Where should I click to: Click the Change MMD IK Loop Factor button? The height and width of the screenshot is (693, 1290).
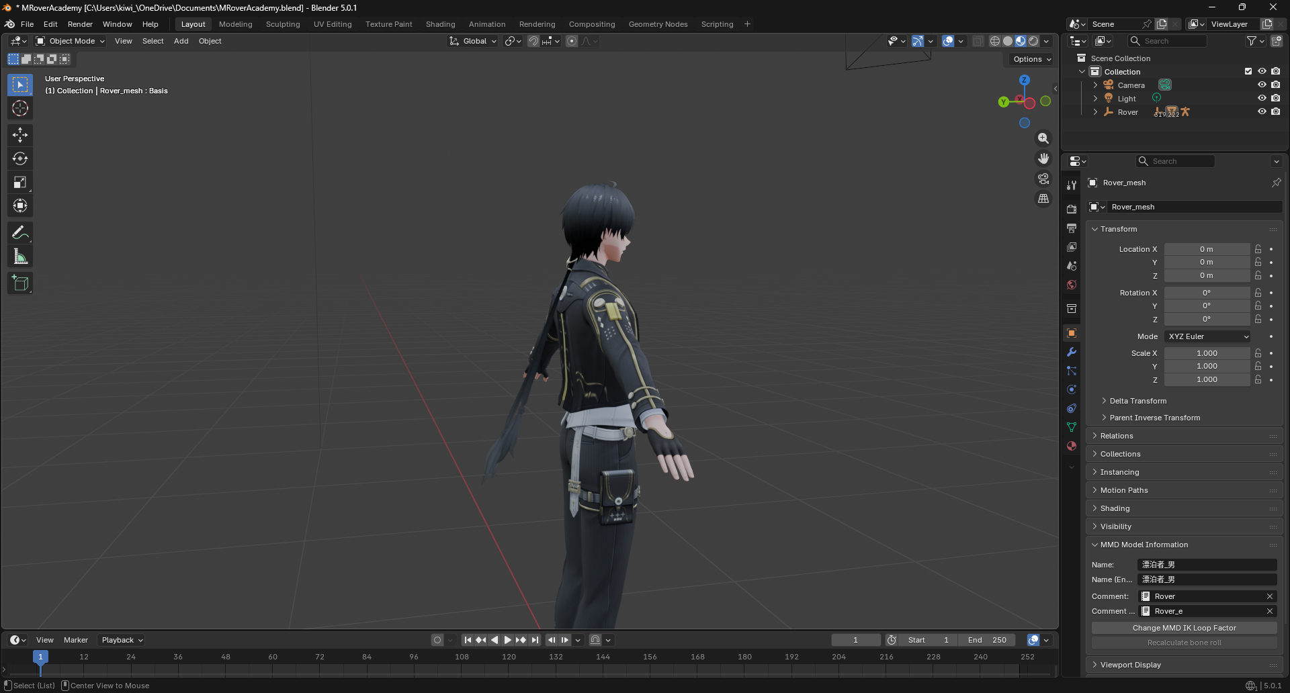point(1184,628)
